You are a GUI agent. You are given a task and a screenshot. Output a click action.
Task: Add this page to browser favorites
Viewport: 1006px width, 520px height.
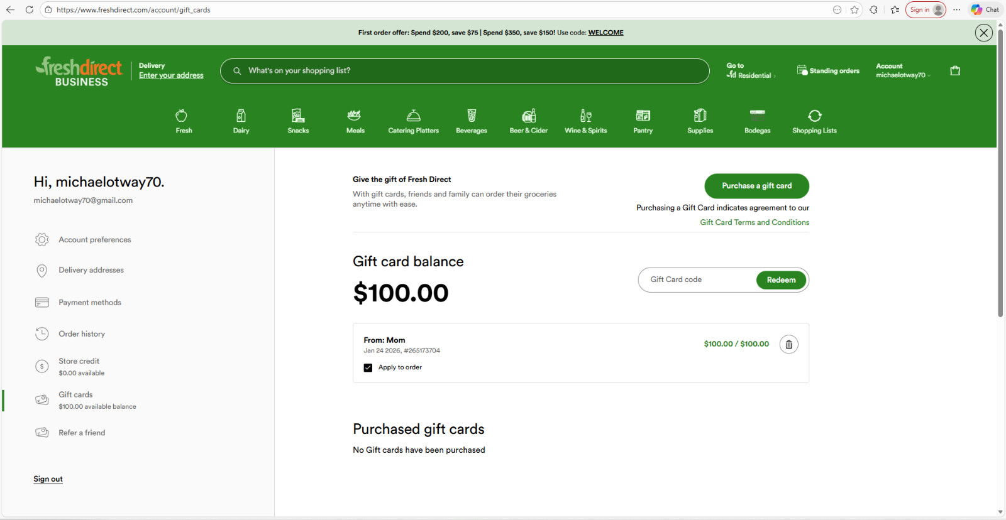[x=854, y=9]
